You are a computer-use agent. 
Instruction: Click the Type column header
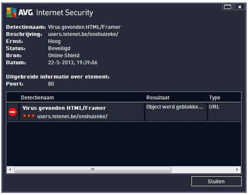coord(214,97)
